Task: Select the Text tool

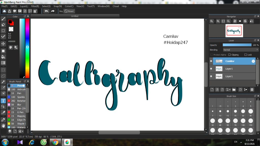Action: 3,101
